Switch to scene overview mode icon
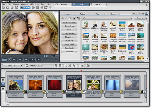The image size is (151, 108). 3,80
